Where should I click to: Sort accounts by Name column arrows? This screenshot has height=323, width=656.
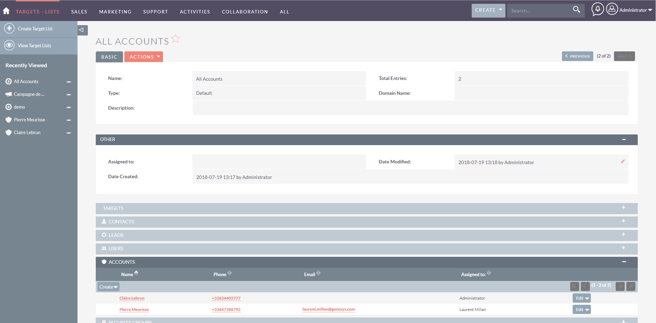(136, 273)
